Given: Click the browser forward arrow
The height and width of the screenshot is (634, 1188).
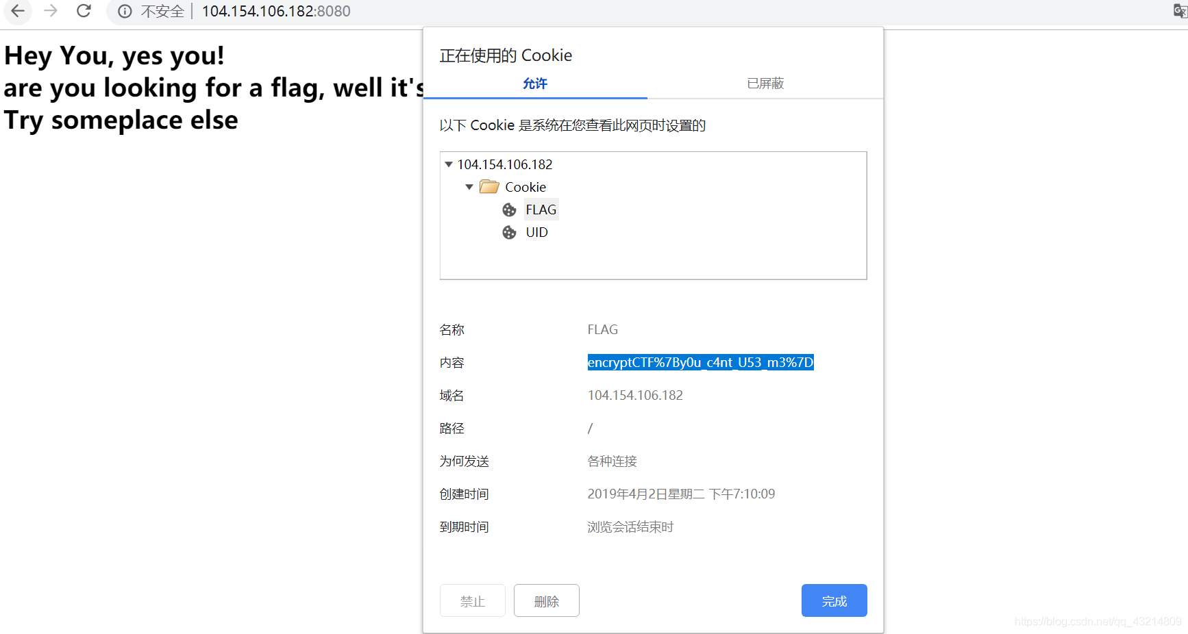Looking at the screenshot, I should click(51, 11).
